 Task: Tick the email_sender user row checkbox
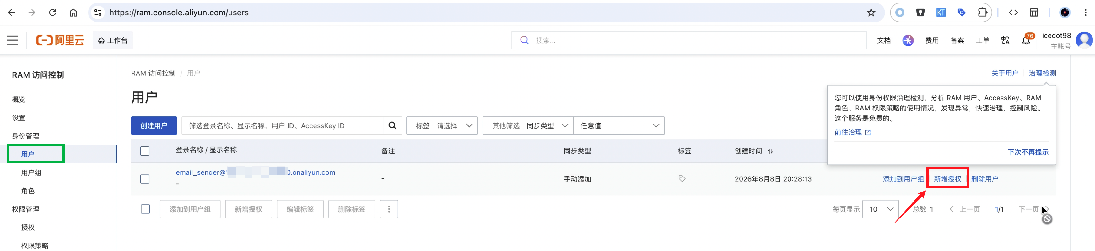(x=145, y=179)
